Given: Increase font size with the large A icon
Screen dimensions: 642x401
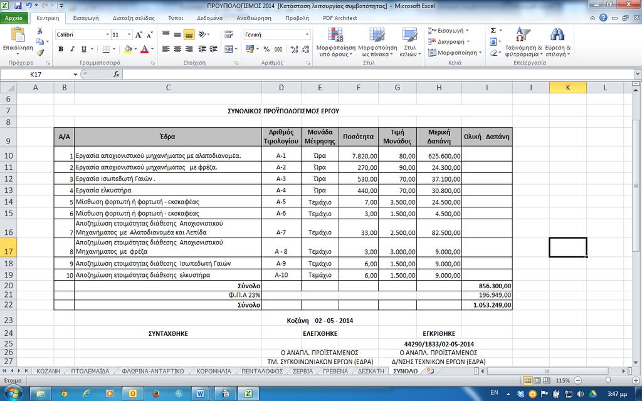Looking at the screenshot, I should (x=139, y=35).
